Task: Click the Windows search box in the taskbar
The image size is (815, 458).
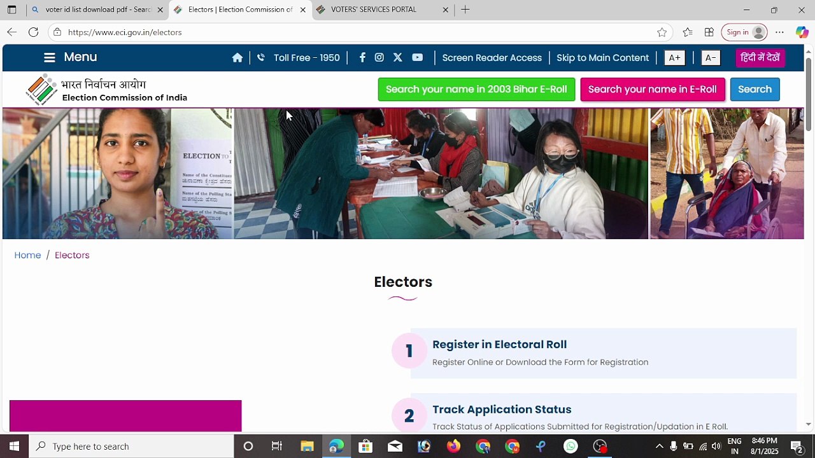Action: click(131, 447)
